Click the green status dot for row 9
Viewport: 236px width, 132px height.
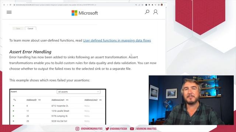click(x=13, y=106)
